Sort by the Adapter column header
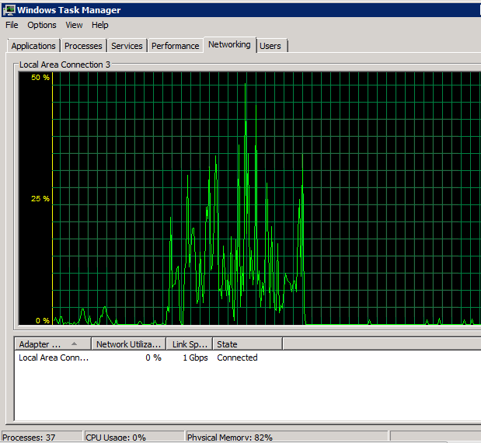481x443 pixels. point(53,344)
